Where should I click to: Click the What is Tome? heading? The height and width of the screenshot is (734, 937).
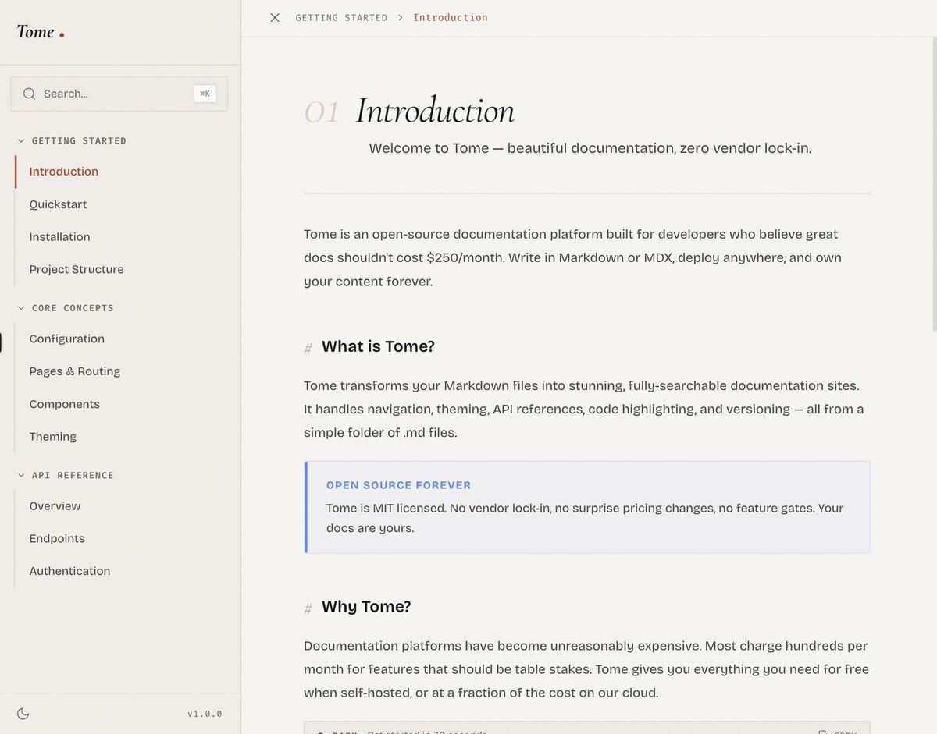point(378,346)
